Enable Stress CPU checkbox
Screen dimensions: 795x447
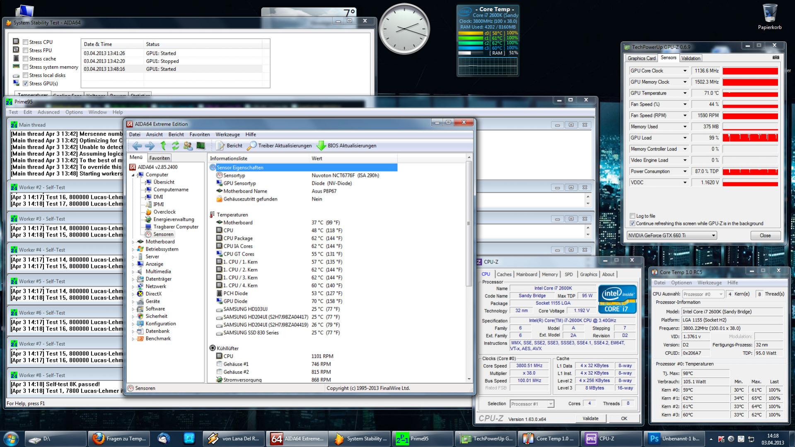[x=26, y=42]
